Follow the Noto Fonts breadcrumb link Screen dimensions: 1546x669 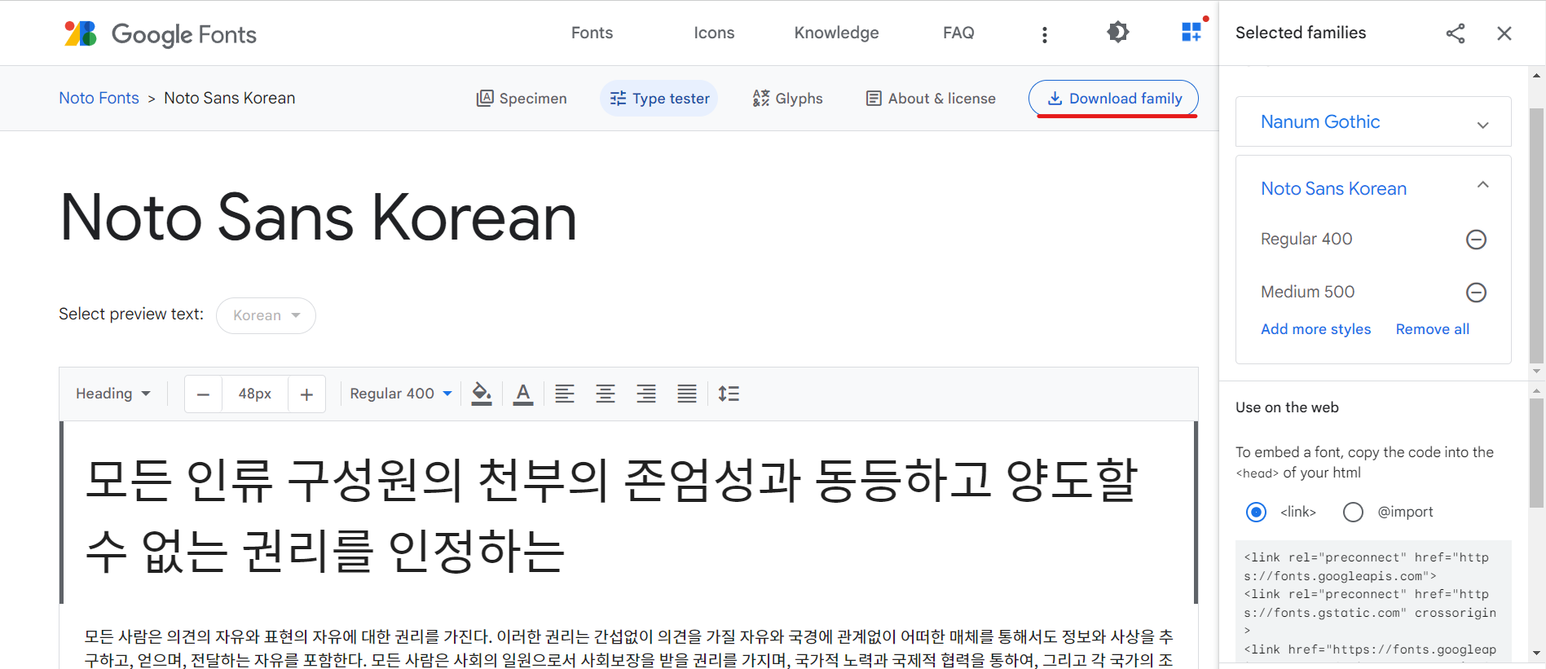(x=99, y=98)
